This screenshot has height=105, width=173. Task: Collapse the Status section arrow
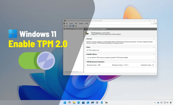tap(154, 47)
